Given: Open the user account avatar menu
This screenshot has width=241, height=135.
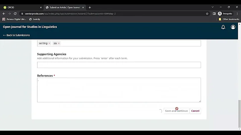Looking at the screenshot, I should (233, 27).
